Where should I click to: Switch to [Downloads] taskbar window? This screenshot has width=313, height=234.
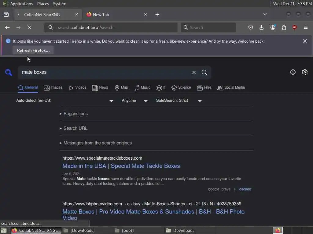[87, 230]
